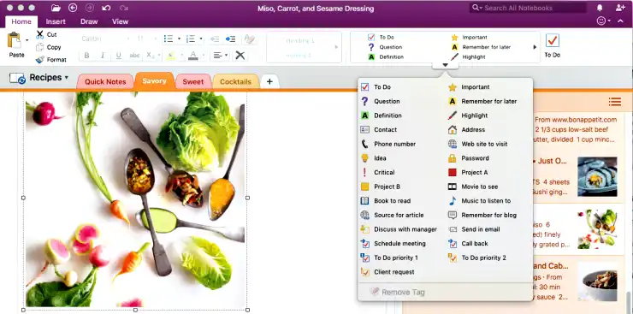Select Call back checkbox tag

pos(453,244)
